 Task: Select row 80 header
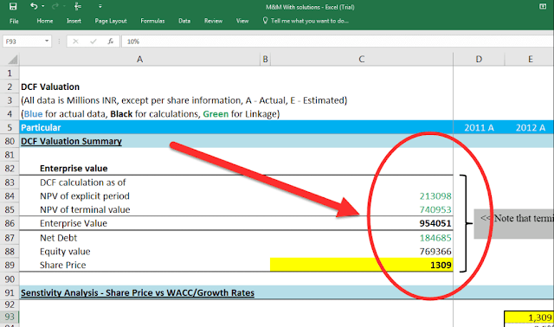pos(10,141)
